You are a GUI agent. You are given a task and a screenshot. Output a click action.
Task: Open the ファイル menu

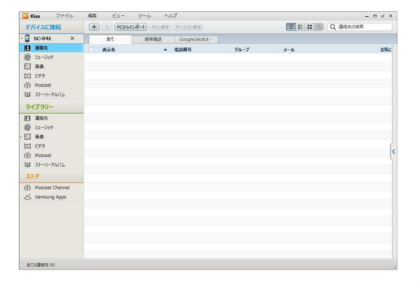pos(64,16)
